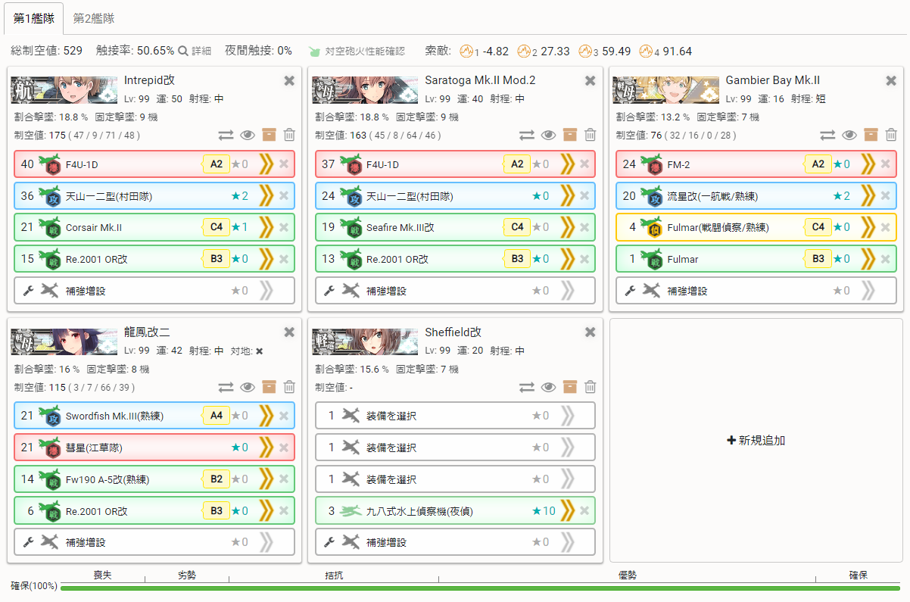Click swap arrows icon on Saratoga card
Image resolution: width=910 pixels, height=602 pixels.
(x=527, y=135)
